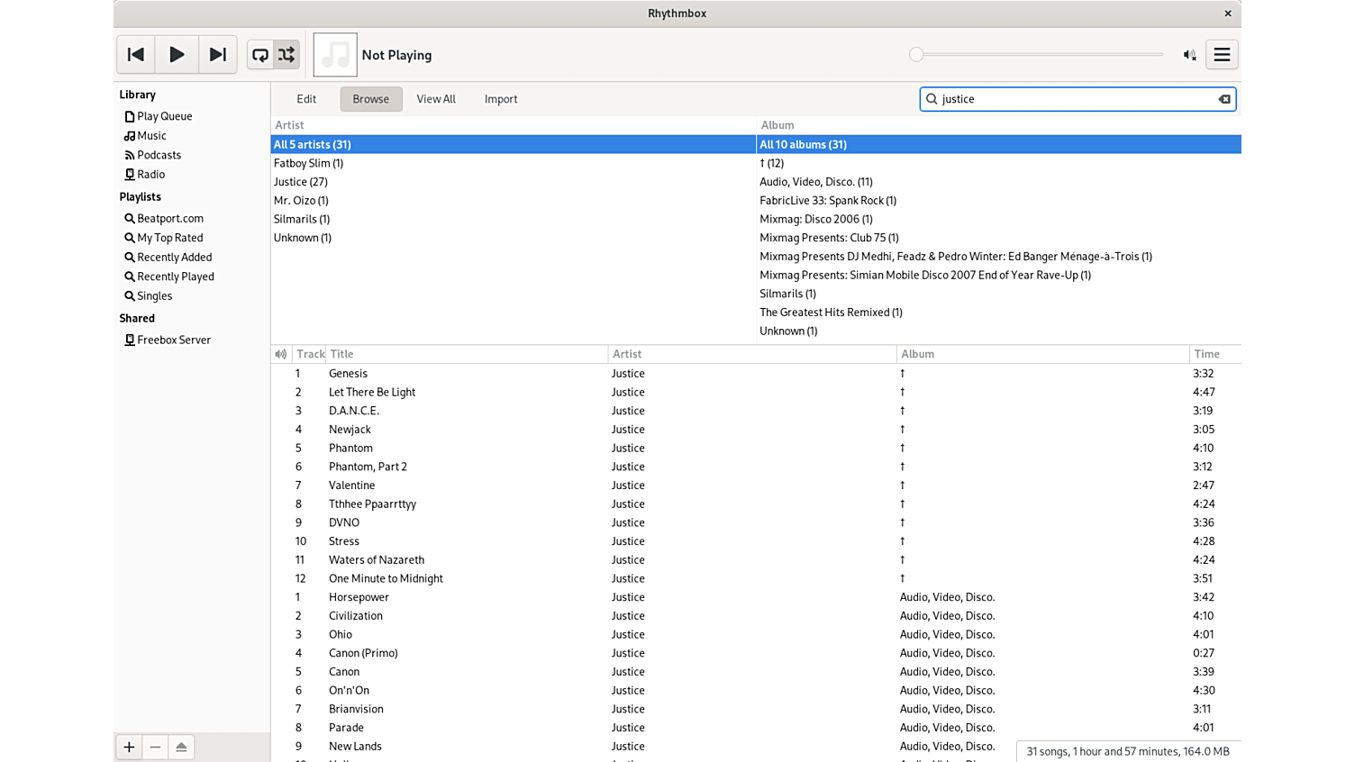Open the Radio library source
This screenshot has height=762, width=1355.
click(x=150, y=175)
